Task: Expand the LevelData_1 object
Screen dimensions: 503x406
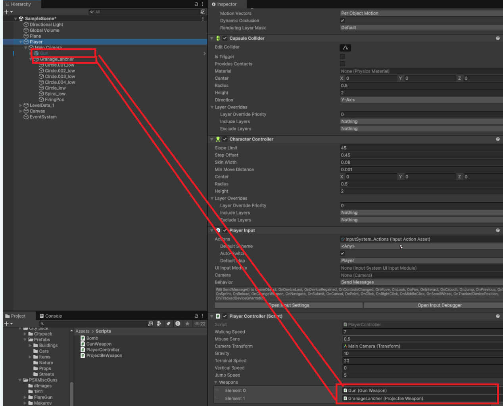Action: pos(21,105)
